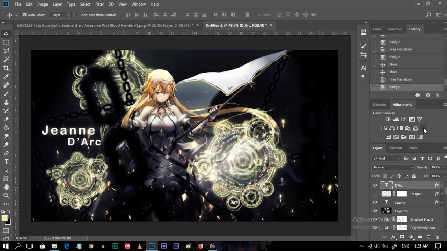Screen dimensions: 447x251
Task: Open Auto-Select Layer dropdown
Action: click(x=60, y=15)
